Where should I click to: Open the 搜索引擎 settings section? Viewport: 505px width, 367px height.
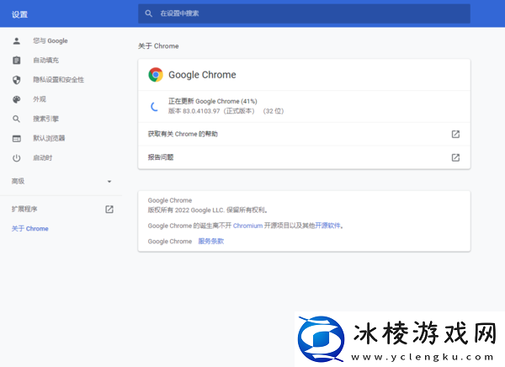click(x=45, y=119)
